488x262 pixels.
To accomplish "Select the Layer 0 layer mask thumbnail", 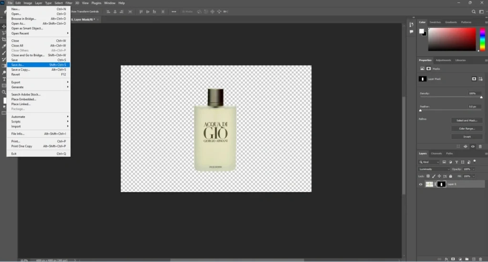I will tap(441, 184).
